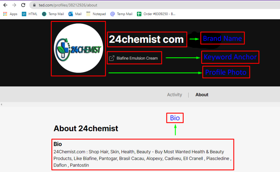Click the forward navigation arrow
The height and width of the screenshot is (172, 280).
tap(14, 5)
